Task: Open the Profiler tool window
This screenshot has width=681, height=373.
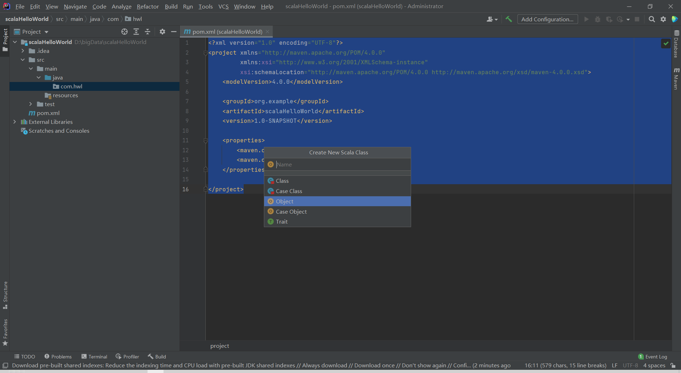Action: pos(127,356)
